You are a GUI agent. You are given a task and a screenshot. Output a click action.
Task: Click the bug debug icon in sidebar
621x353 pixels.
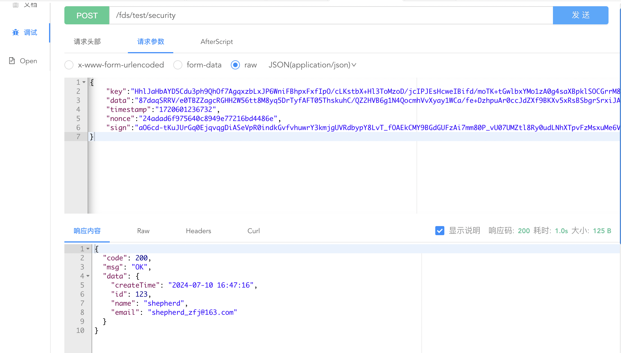click(x=16, y=33)
